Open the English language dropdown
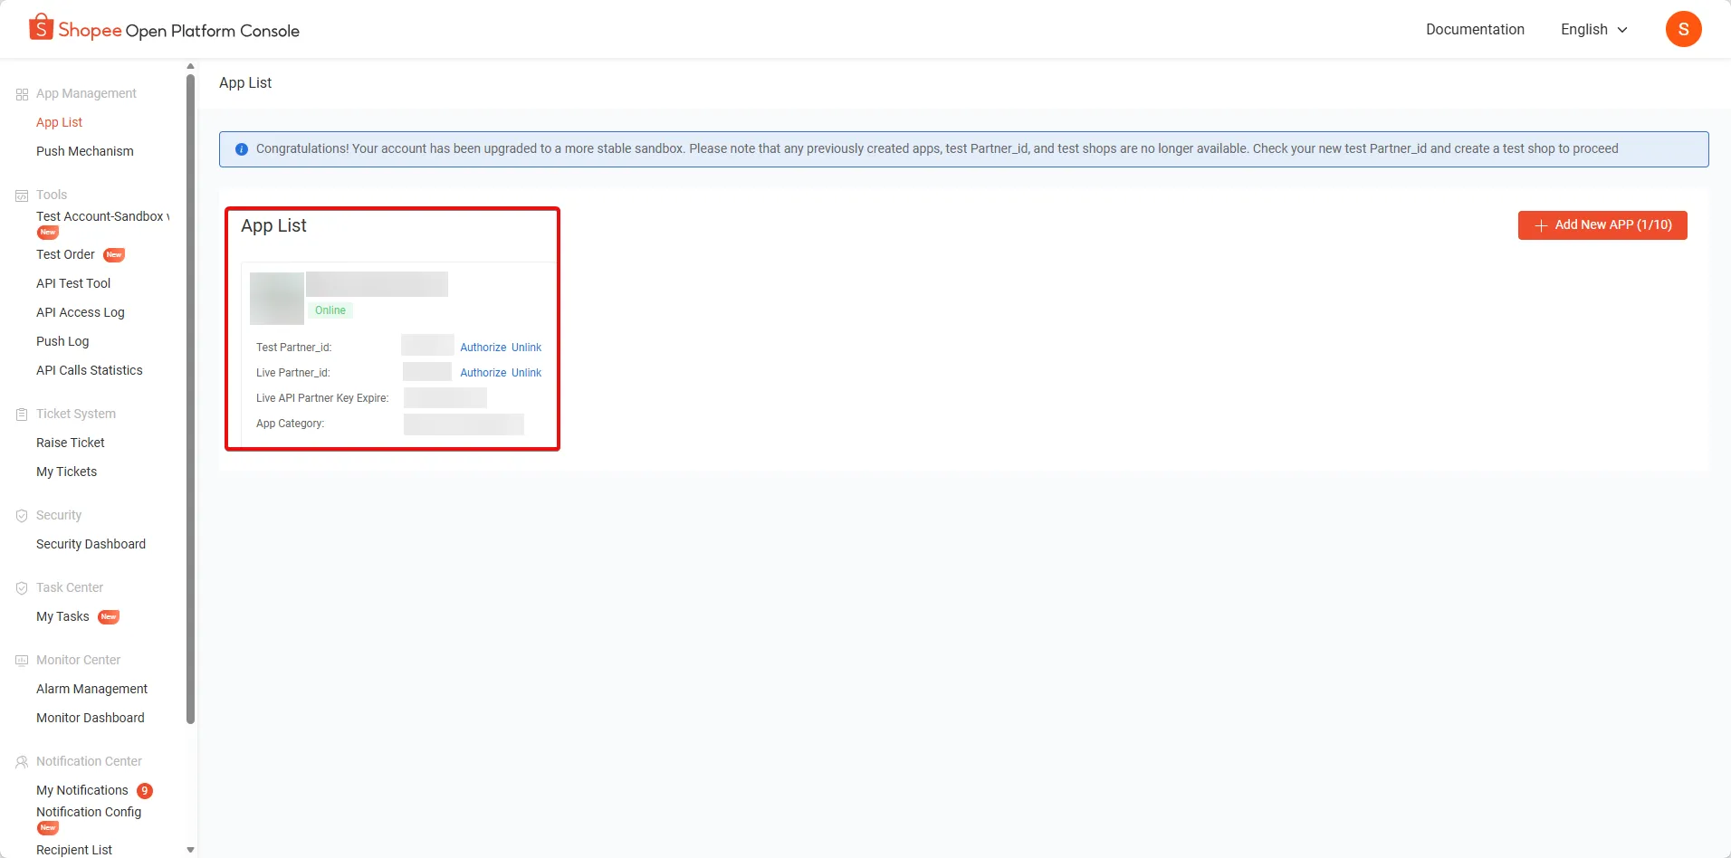Screen dimensions: 1731x858 click(1594, 30)
